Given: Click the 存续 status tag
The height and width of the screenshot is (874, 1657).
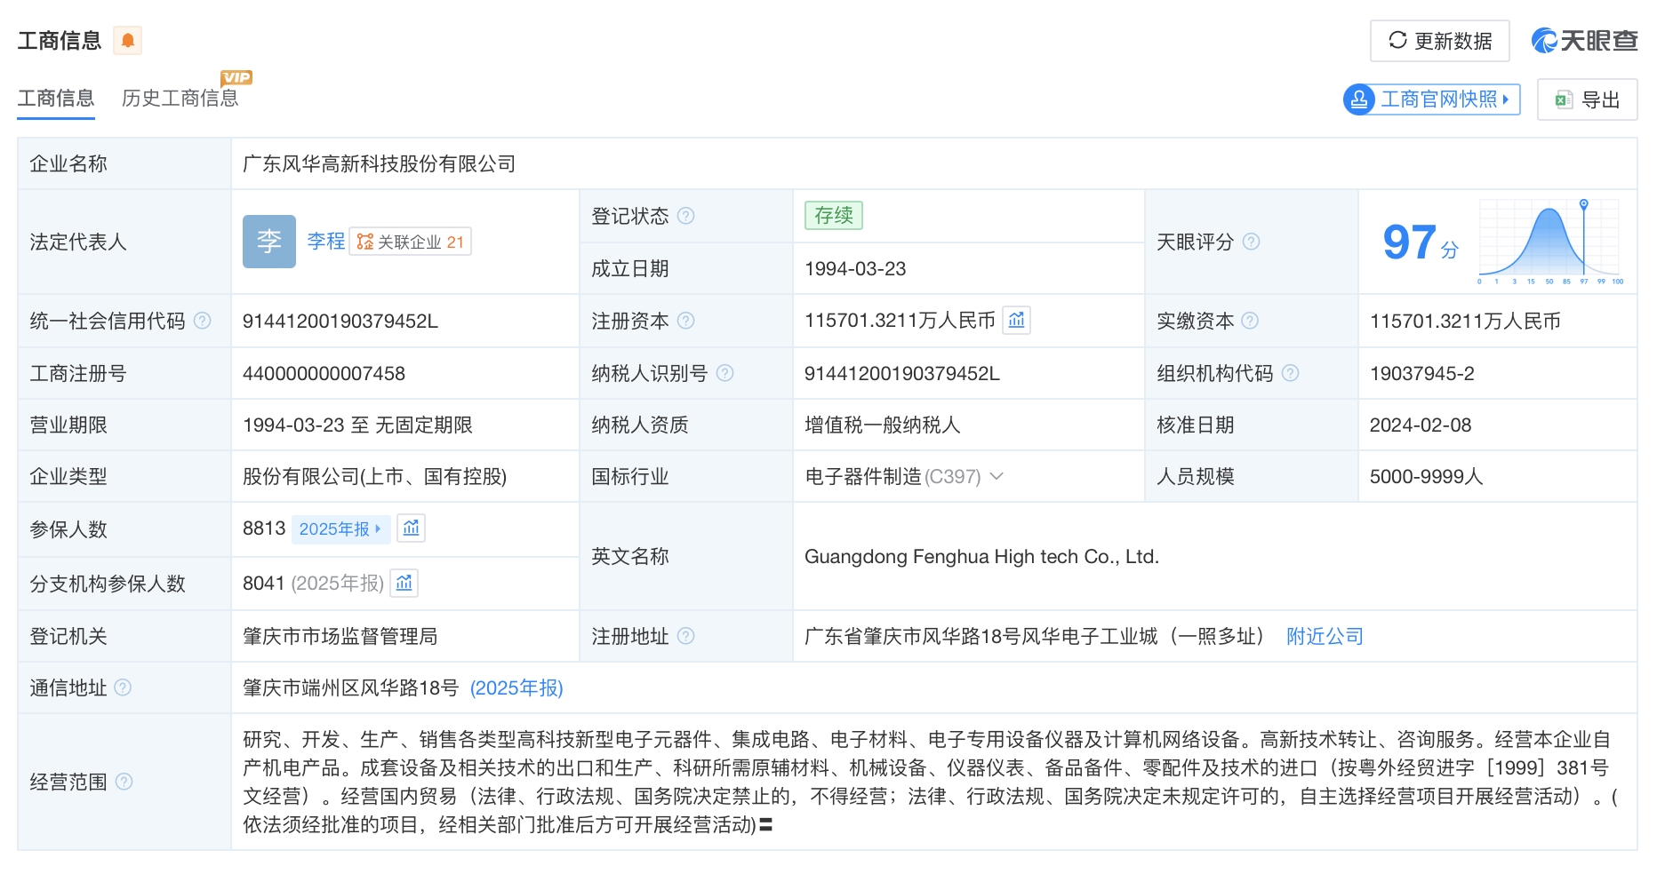Looking at the screenshot, I should point(834,216).
